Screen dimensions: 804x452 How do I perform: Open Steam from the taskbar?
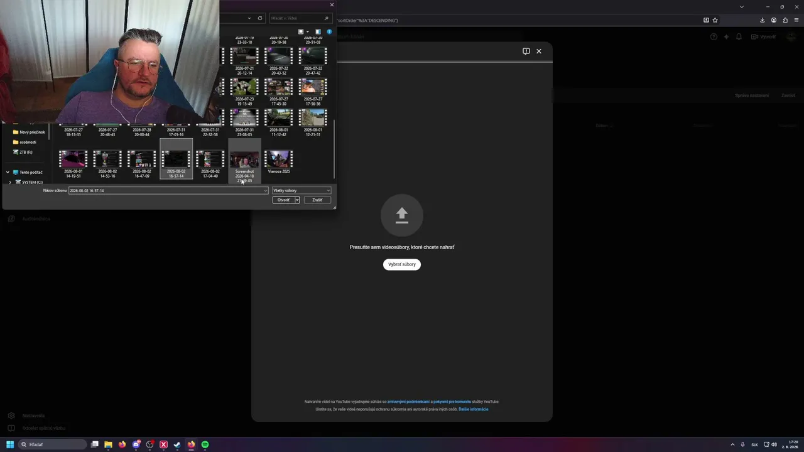pyautogui.click(x=177, y=444)
